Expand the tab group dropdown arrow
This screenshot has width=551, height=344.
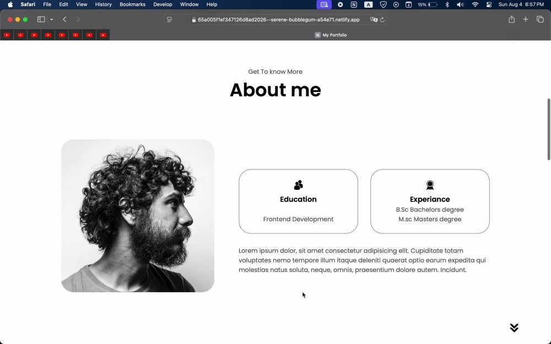coord(52,19)
